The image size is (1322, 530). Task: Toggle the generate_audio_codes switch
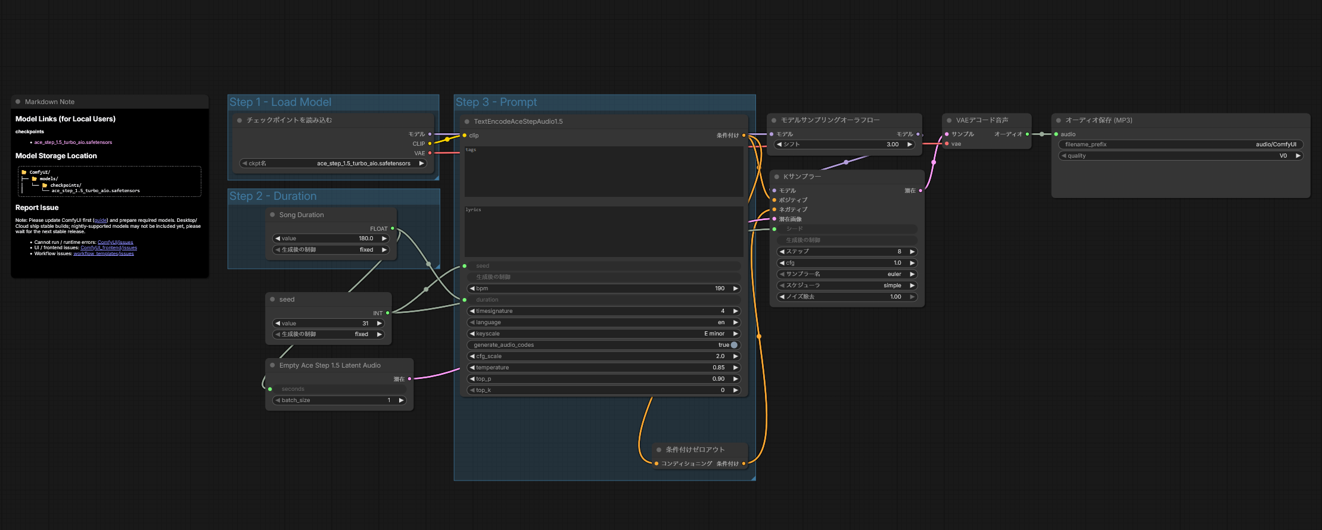(734, 345)
